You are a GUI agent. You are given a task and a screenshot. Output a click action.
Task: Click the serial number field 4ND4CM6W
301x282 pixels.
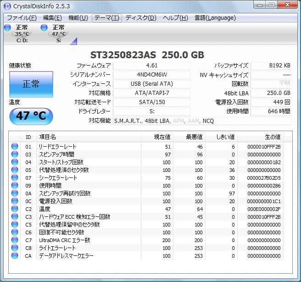coord(151,75)
